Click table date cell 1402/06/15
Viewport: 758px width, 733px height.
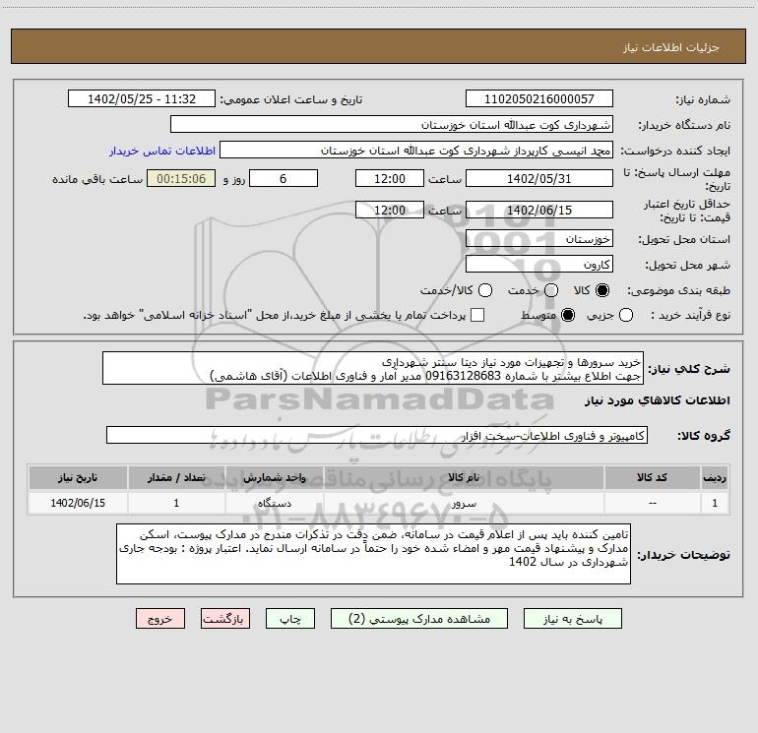tap(78, 503)
